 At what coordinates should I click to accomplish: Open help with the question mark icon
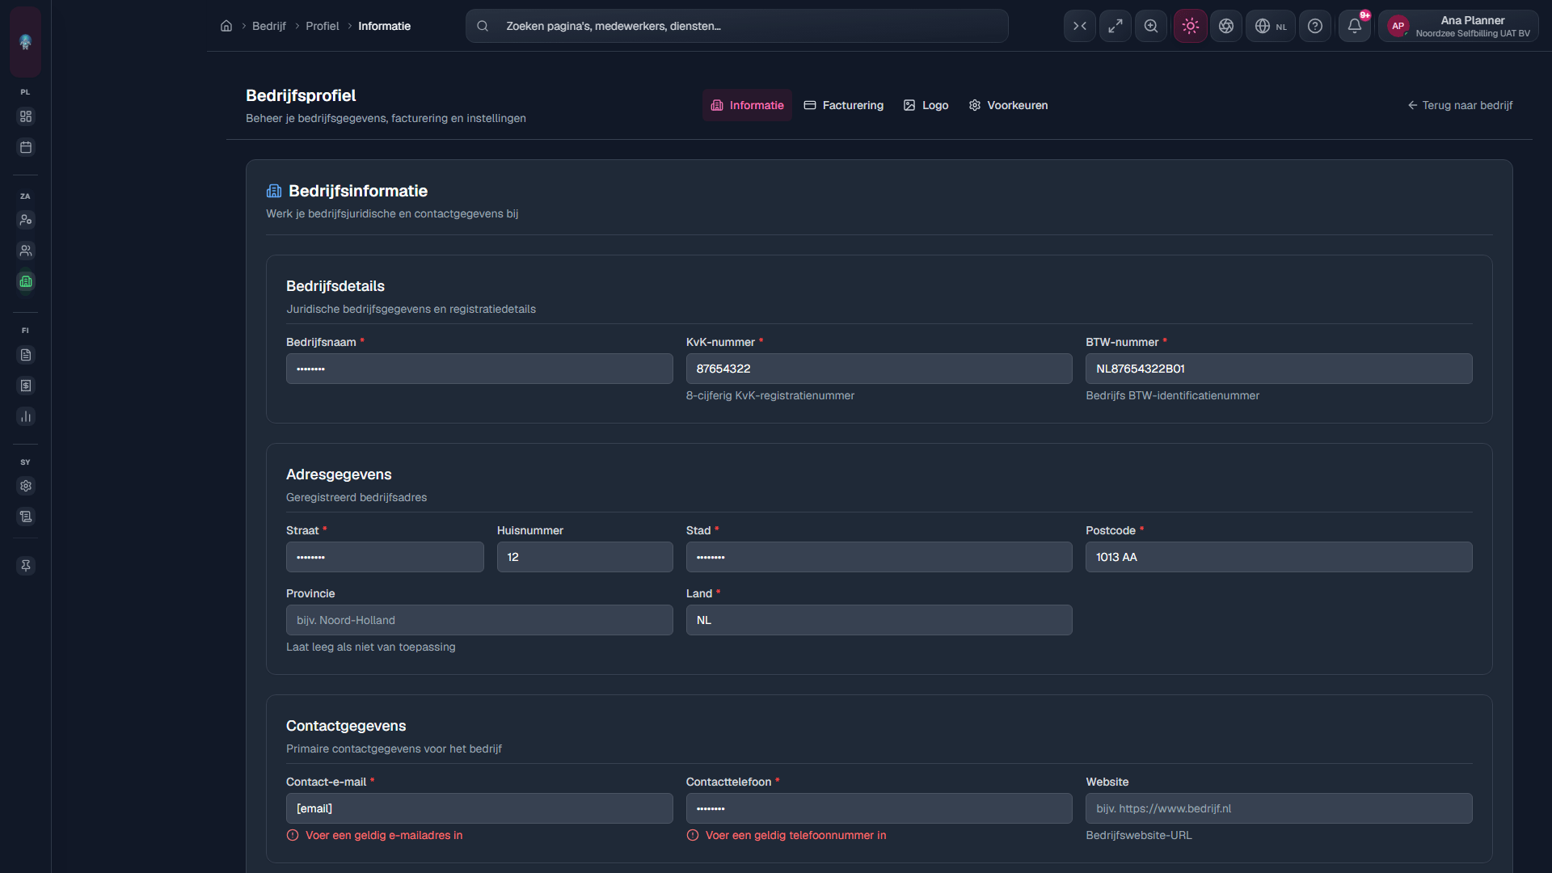tap(1315, 26)
